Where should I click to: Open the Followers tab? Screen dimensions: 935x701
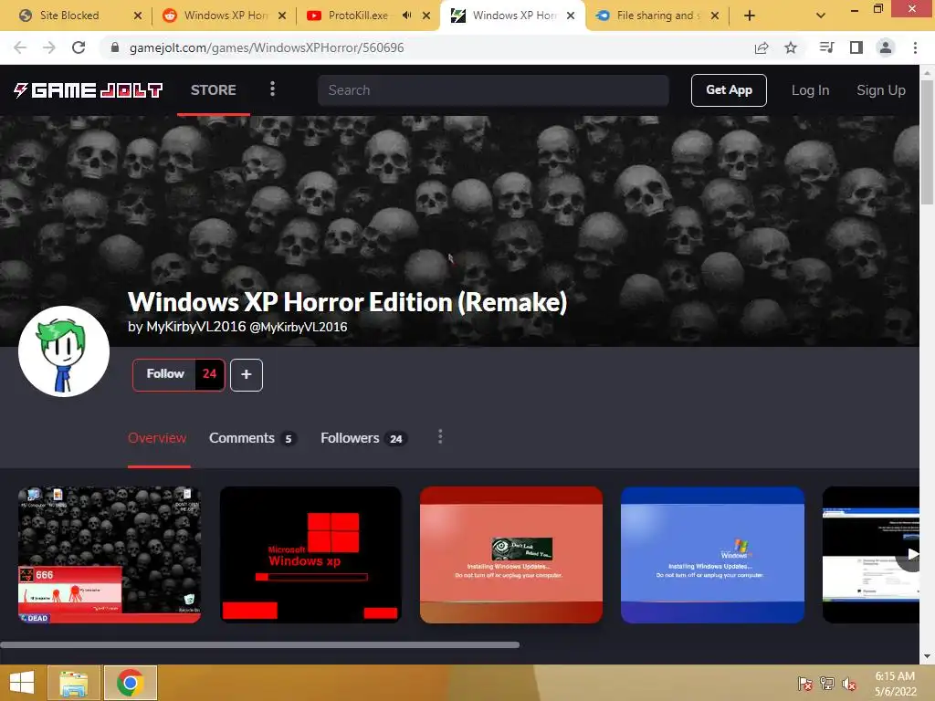coord(363,438)
